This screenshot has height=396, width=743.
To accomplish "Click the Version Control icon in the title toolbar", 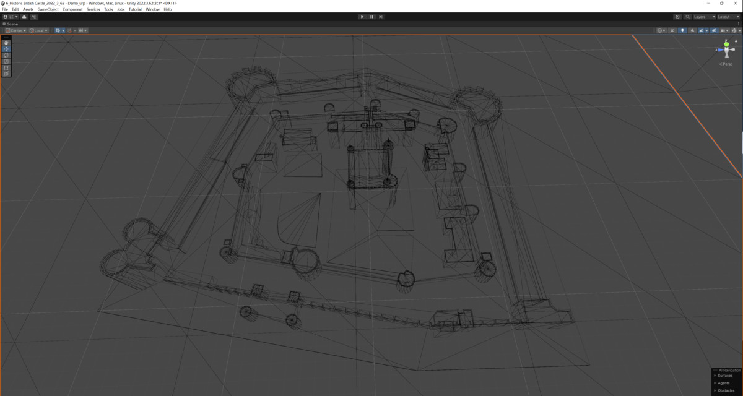I will point(34,17).
